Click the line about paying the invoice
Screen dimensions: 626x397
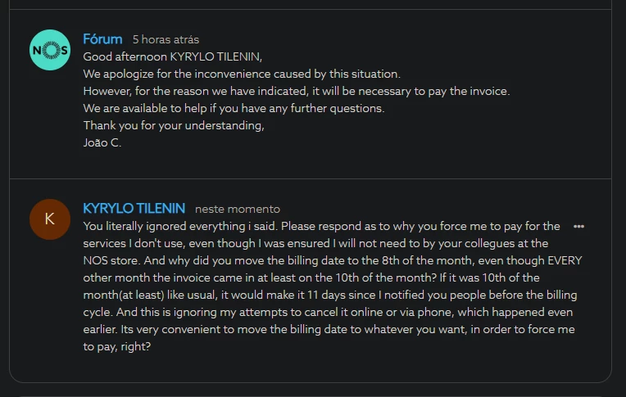(297, 91)
